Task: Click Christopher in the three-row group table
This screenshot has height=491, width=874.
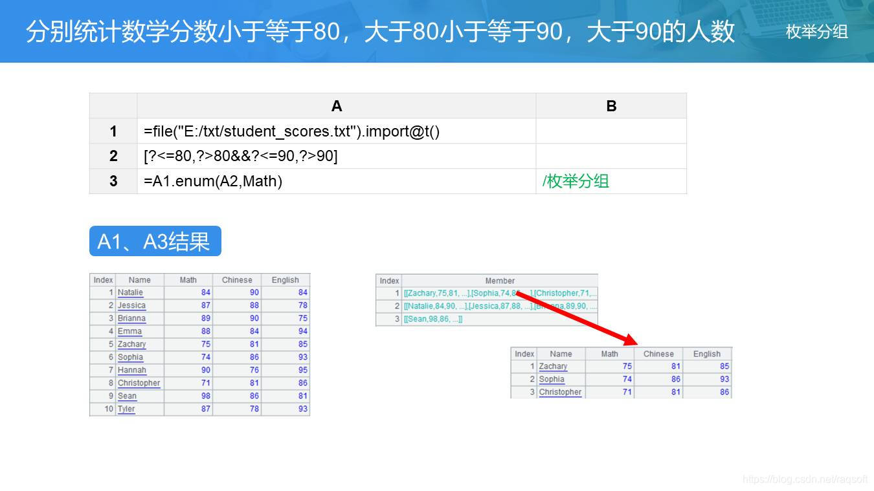Action: click(x=560, y=392)
